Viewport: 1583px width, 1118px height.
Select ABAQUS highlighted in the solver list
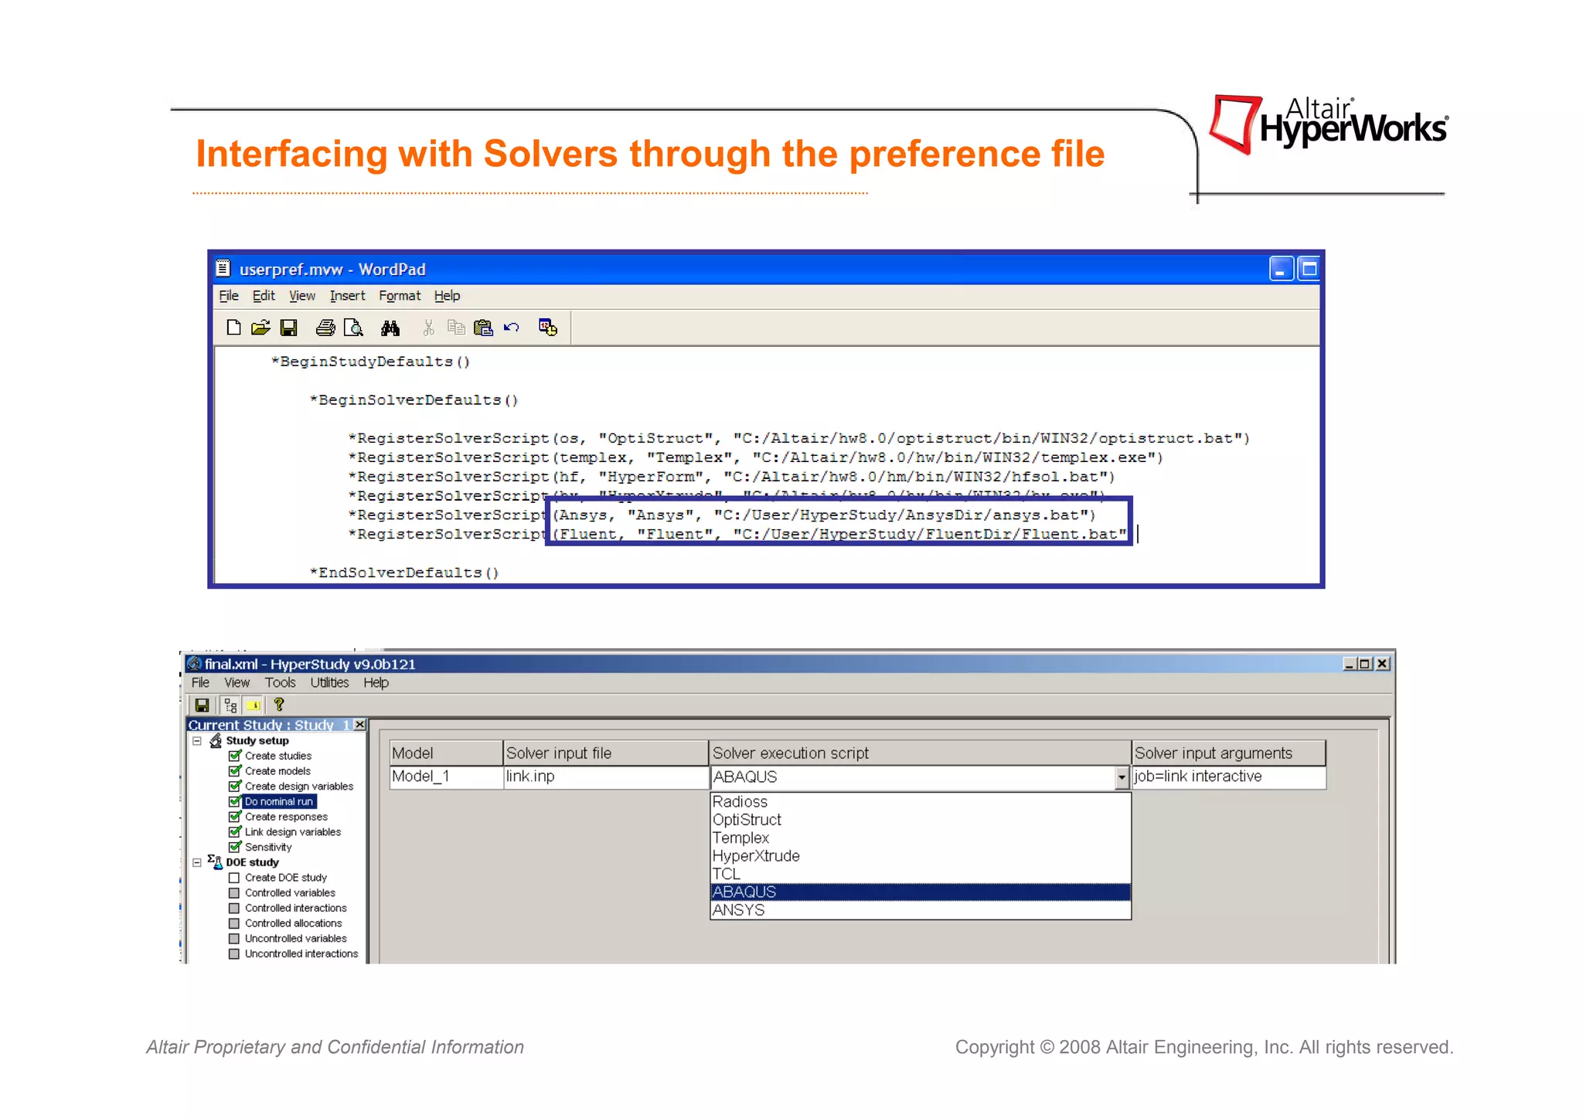(920, 892)
